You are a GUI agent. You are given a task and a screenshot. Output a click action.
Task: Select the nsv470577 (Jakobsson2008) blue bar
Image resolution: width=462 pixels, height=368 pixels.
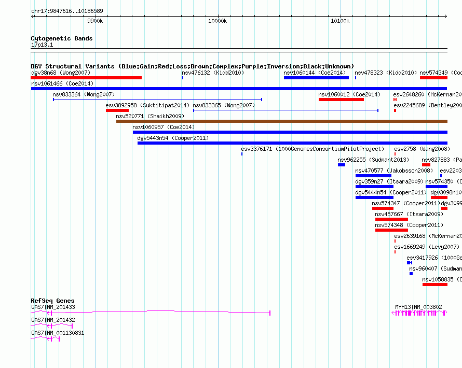[x=373, y=176]
